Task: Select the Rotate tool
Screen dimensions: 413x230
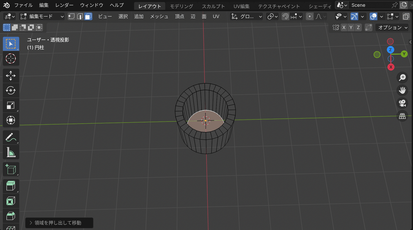Action: [11, 90]
